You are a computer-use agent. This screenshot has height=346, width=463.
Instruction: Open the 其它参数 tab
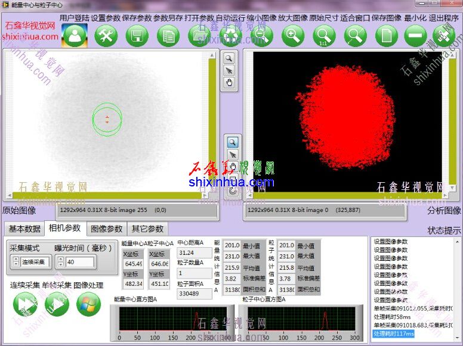point(147,229)
